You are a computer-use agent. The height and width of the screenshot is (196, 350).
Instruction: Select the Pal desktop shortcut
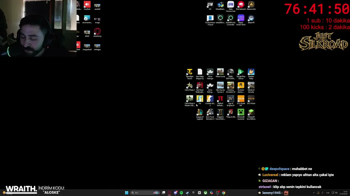(200, 100)
